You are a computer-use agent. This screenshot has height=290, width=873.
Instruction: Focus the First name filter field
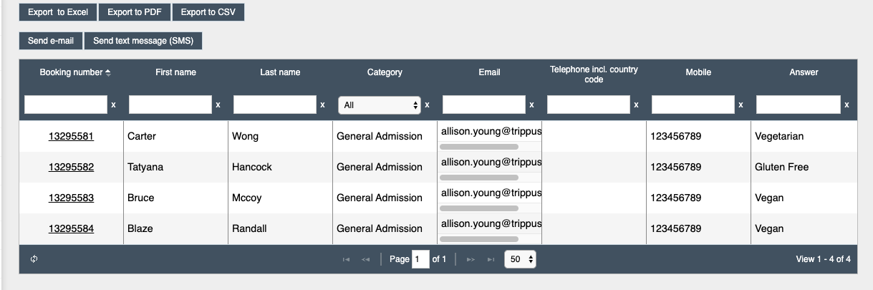click(170, 105)
